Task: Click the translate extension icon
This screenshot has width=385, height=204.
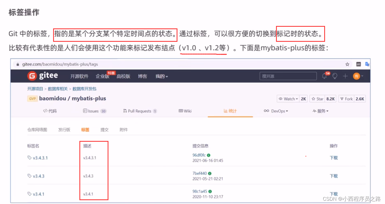Action: click(x=367, y=64)
